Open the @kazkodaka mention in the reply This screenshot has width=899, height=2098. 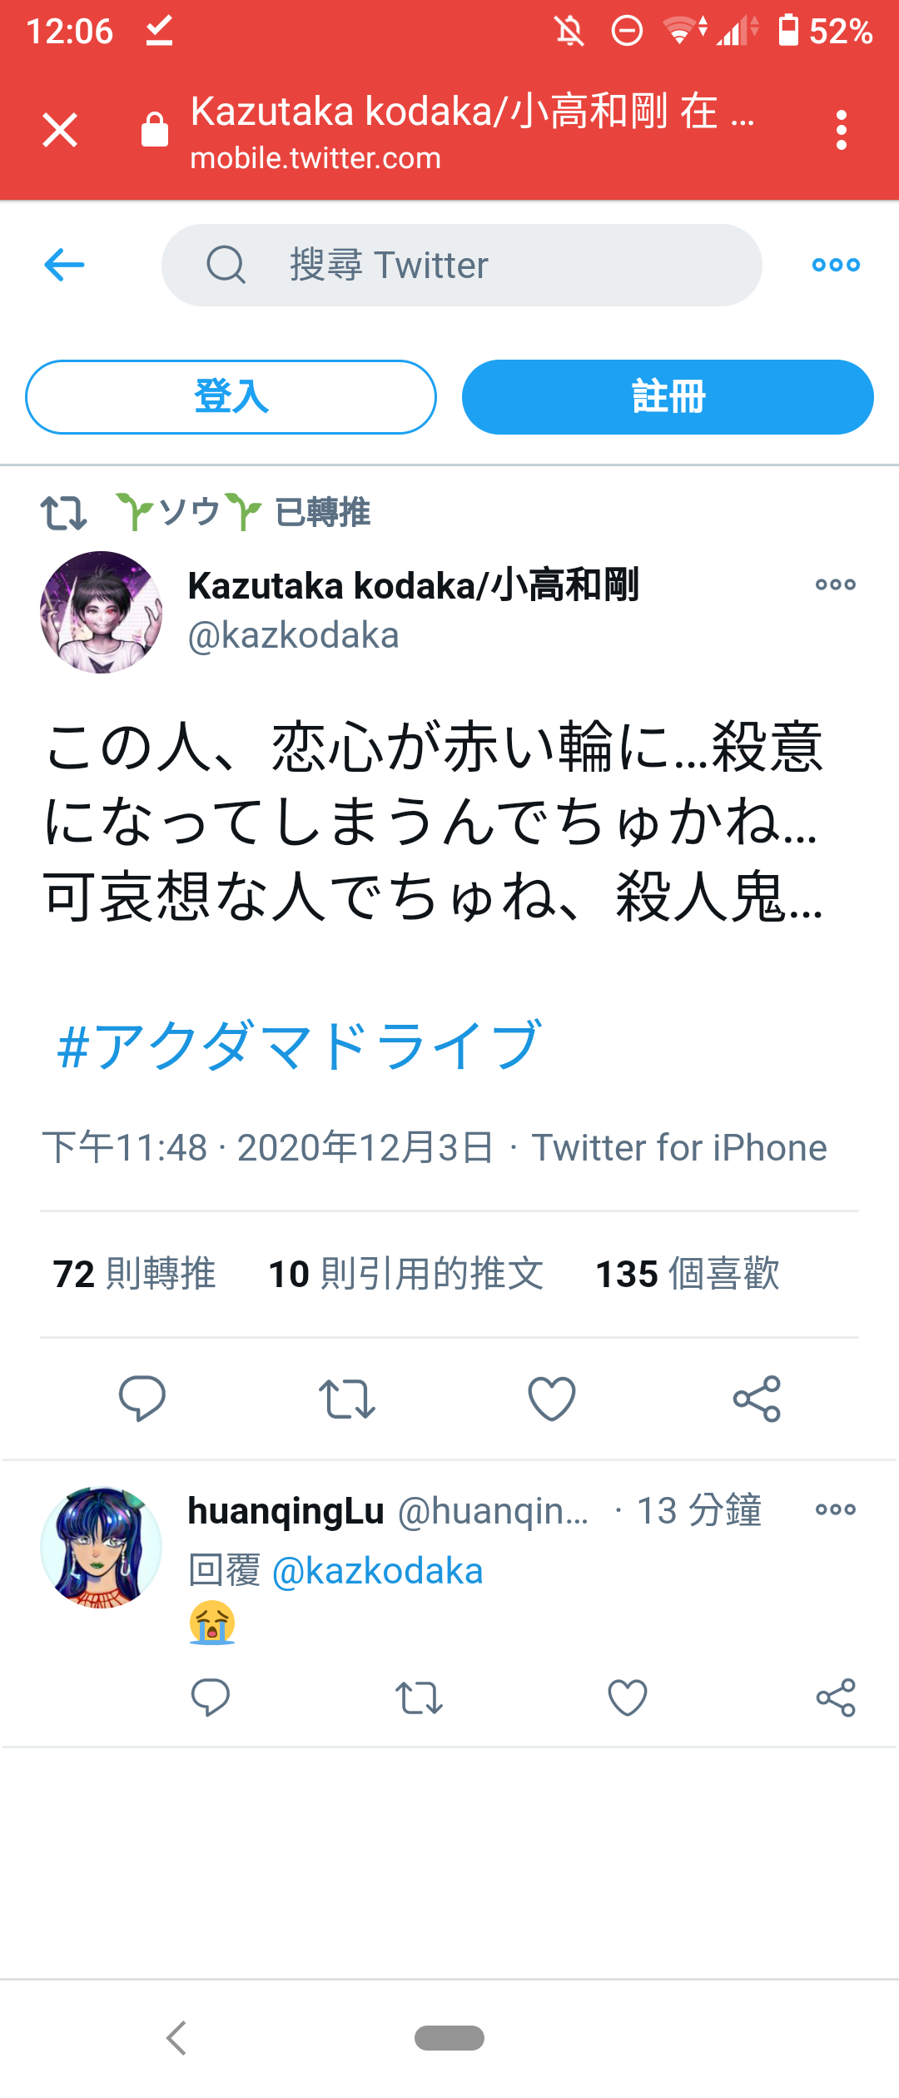tap(377, 1571)
